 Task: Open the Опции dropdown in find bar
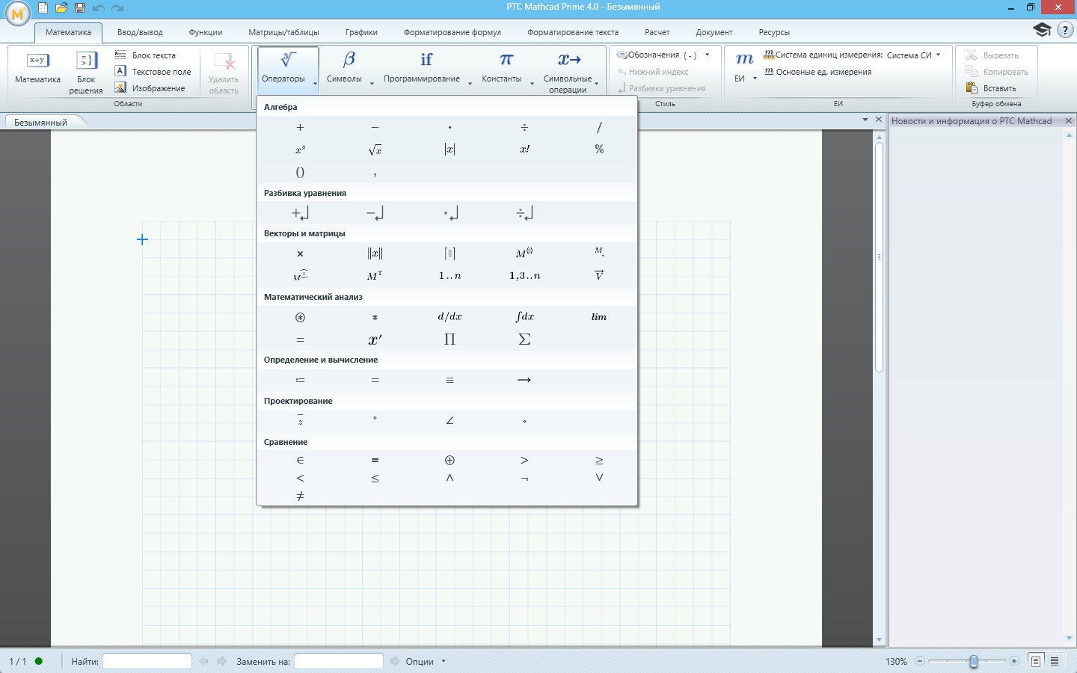426,662
